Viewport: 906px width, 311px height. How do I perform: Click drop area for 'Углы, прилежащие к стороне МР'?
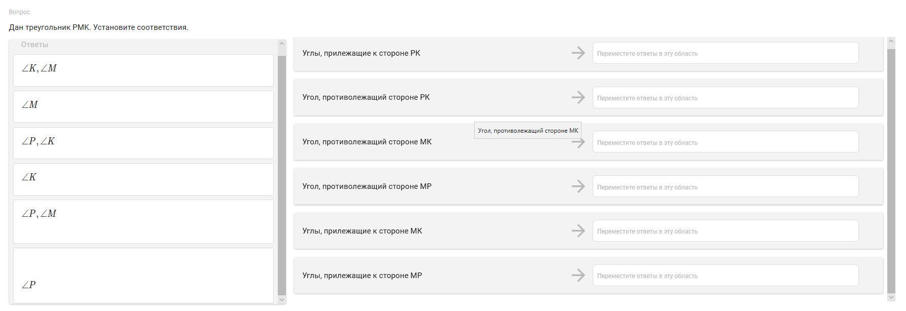725,276
